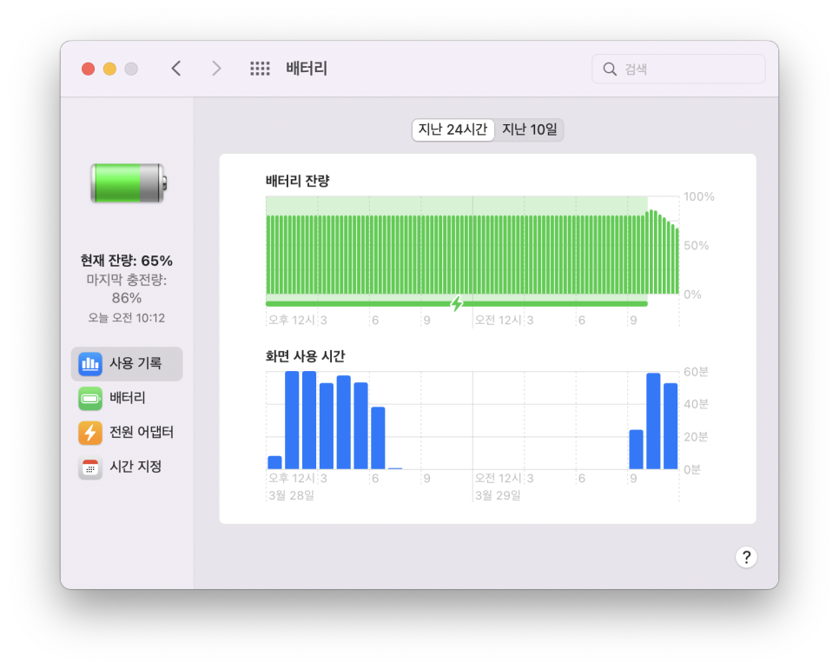Click the charging lightning bolt marker
The width and height of the screenshot is (839, 669).
point(457,303)
